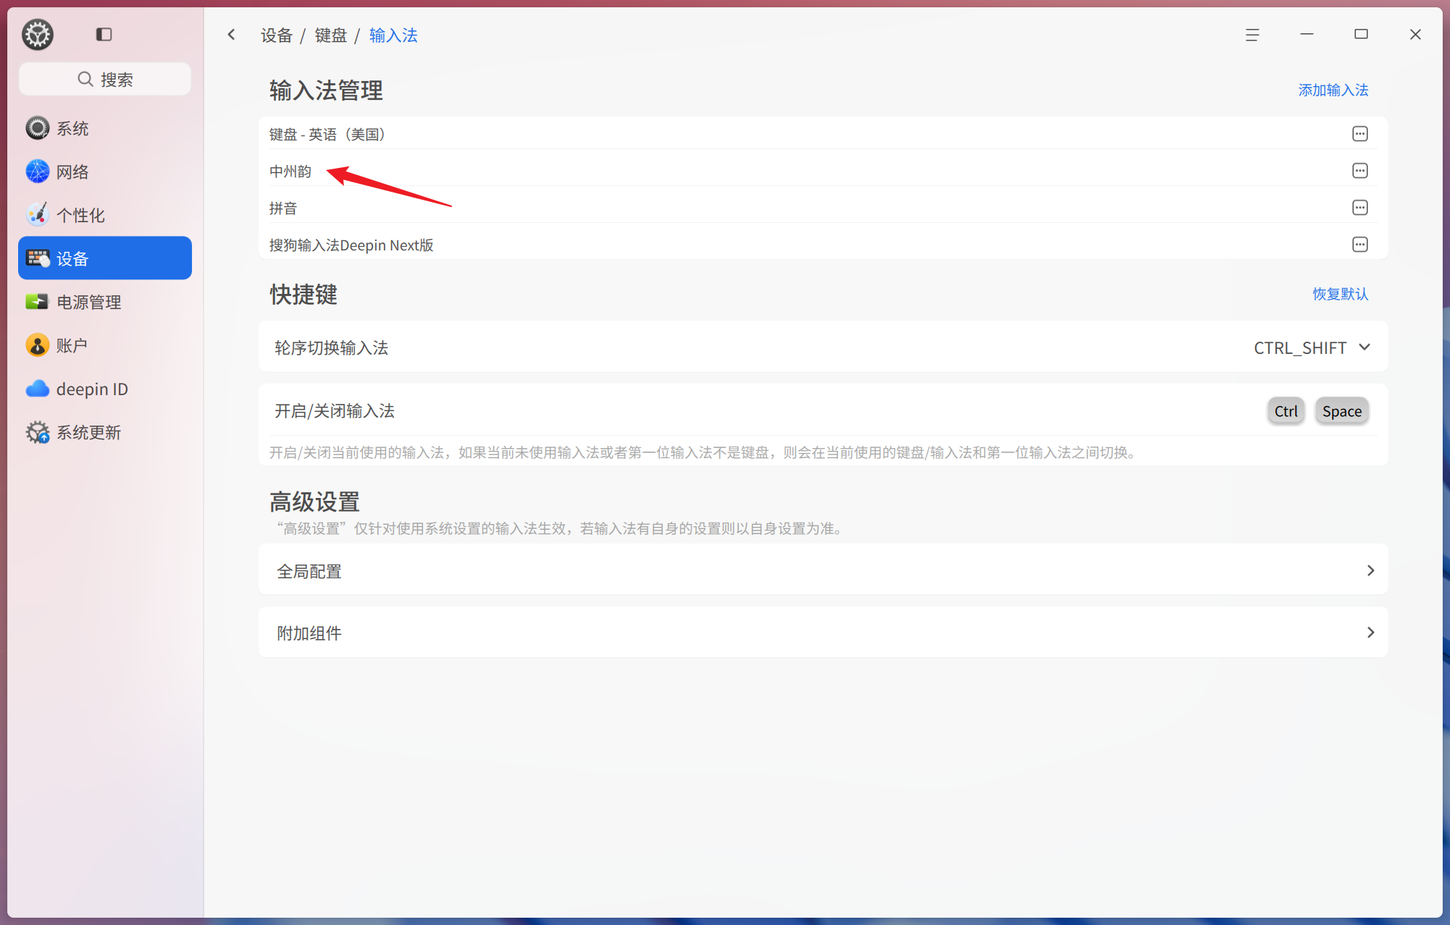This screenshot has height=925, width=1450.
Task: Open 账户 settings in sidebar
Action: coord(105,345)
